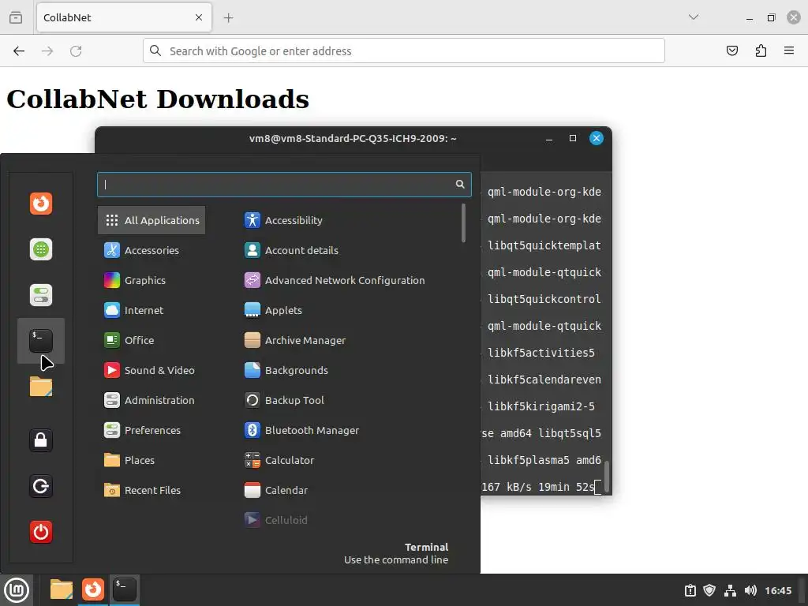Image resolution: width=808 pixels, height=606 pixels.
Task: Click the terminal window scrollbar
Action: tap(607, 476)
